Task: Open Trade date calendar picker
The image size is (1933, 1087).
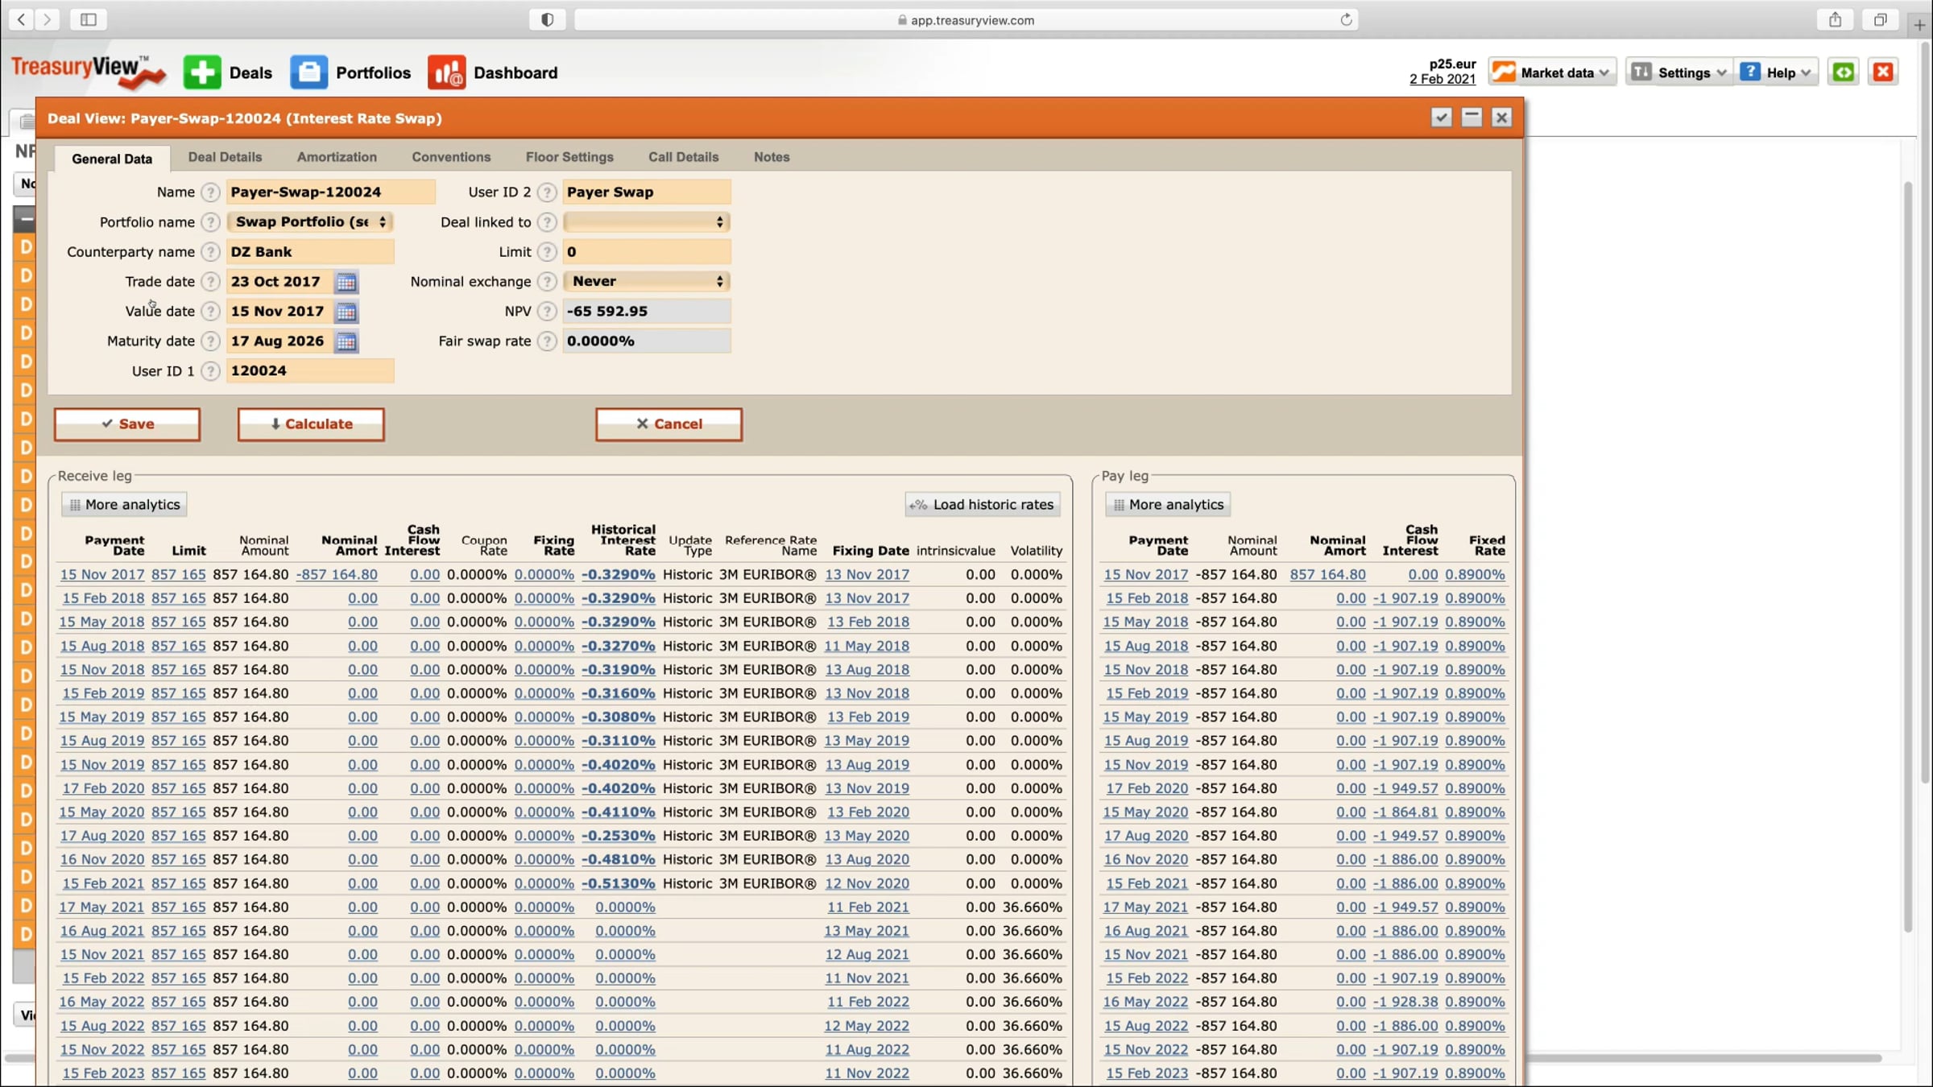Action: [x=346, y=282]
